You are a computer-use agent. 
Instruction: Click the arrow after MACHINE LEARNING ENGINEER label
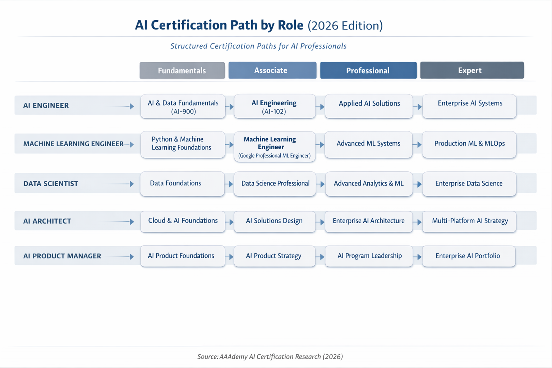[x=130, y=144]
